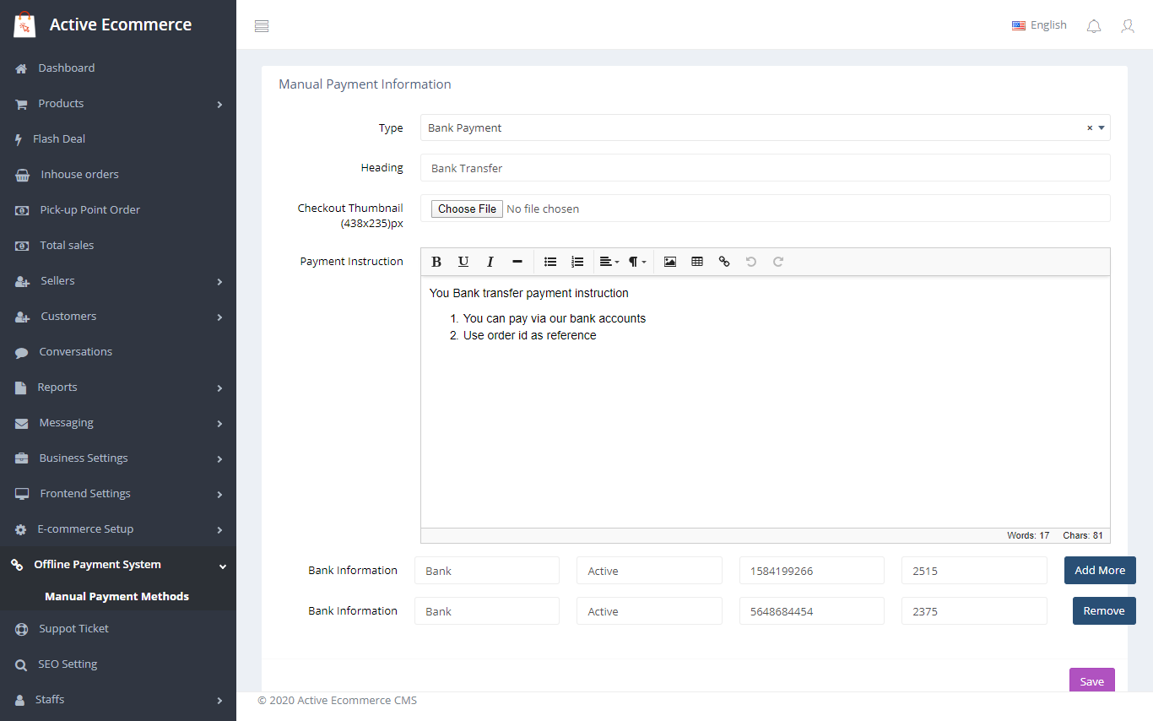Open the paragraph format dropdown
Image resolution: width=1153 pixels, height=721 pixels.
[x=637, y=262]
